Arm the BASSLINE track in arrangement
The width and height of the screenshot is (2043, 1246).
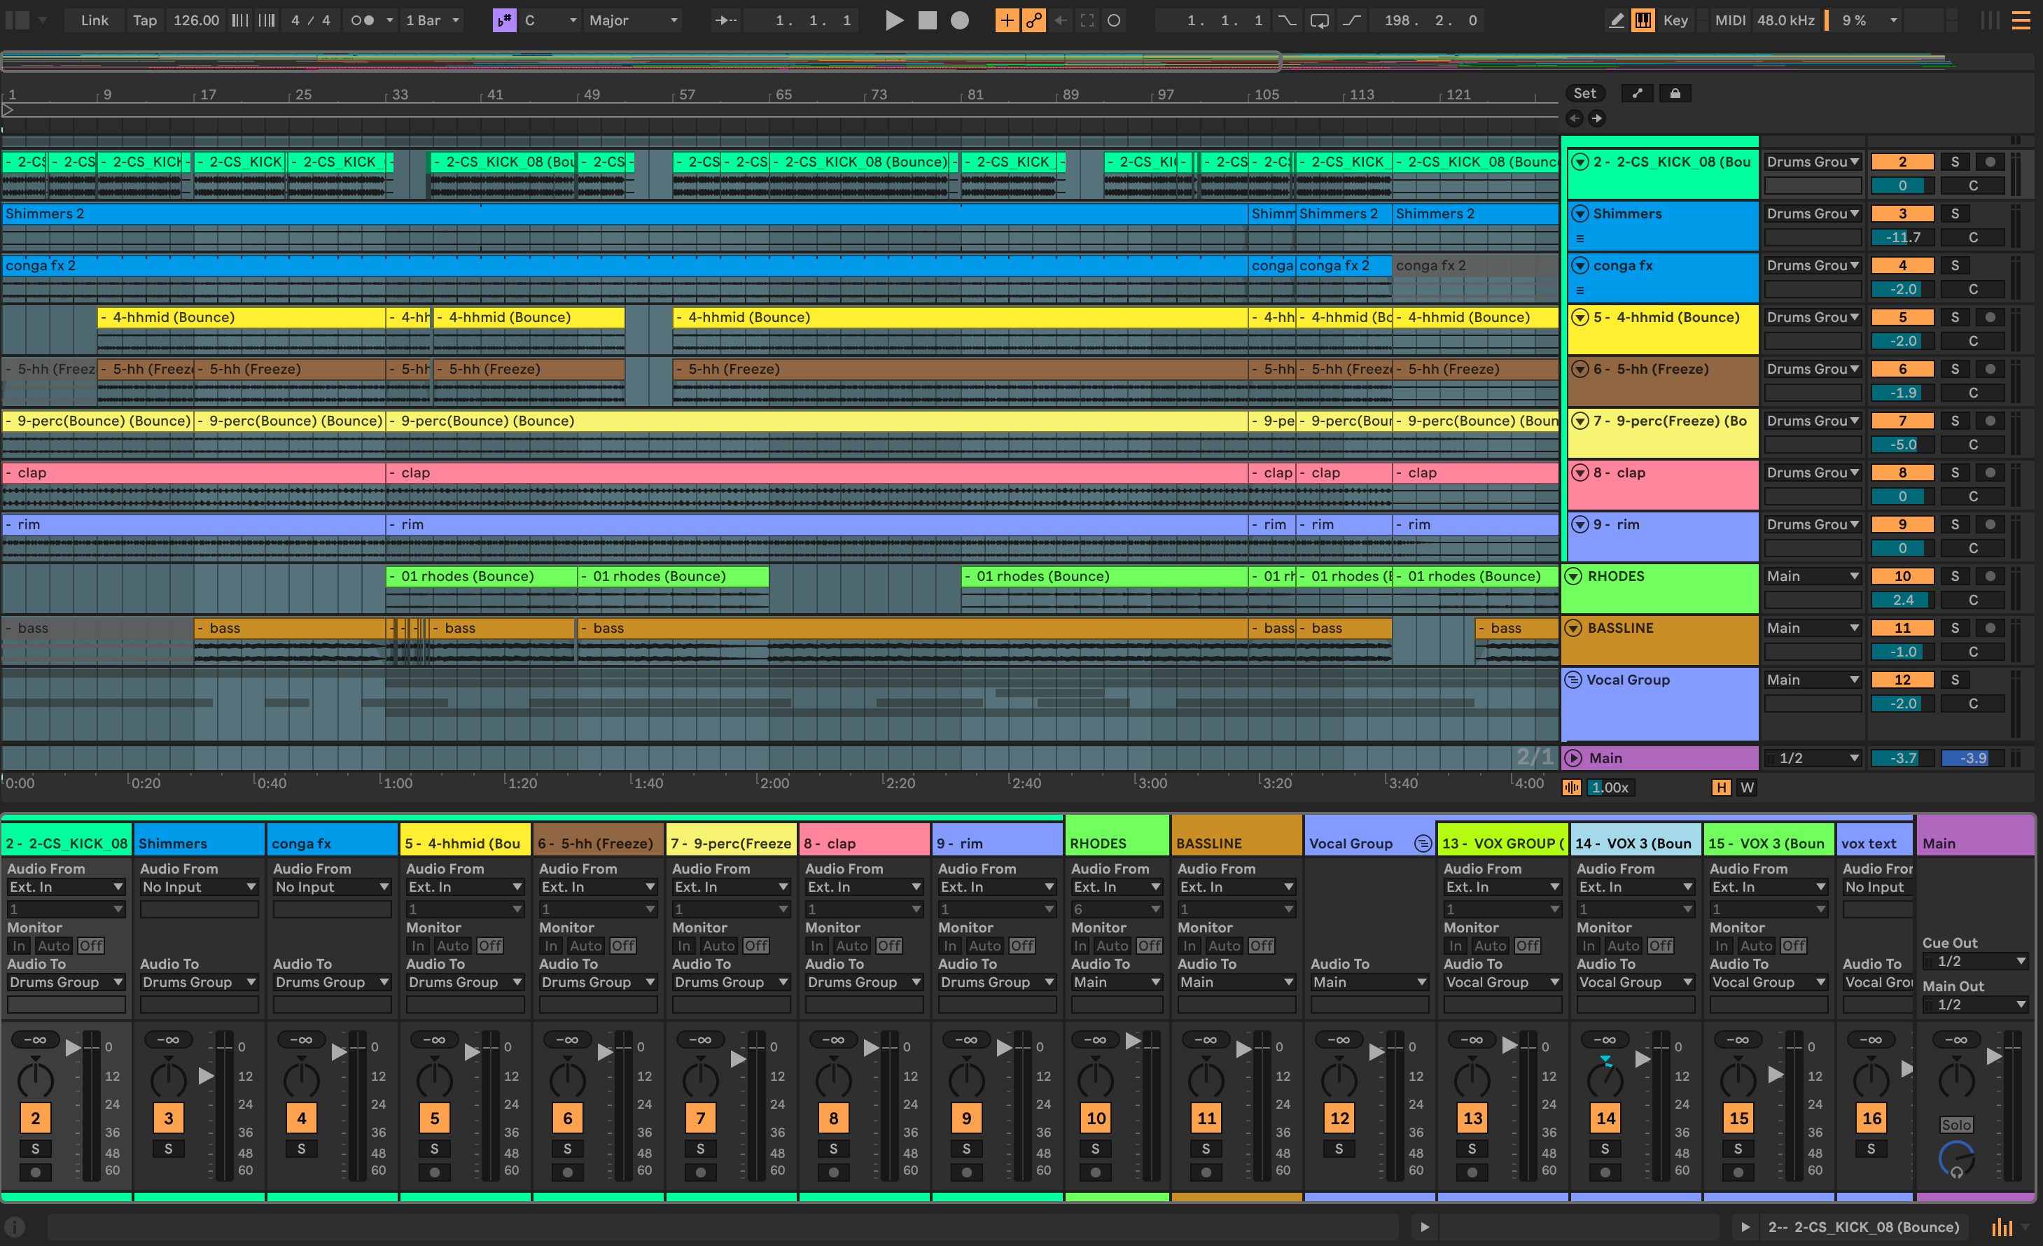pos(1990,629)
